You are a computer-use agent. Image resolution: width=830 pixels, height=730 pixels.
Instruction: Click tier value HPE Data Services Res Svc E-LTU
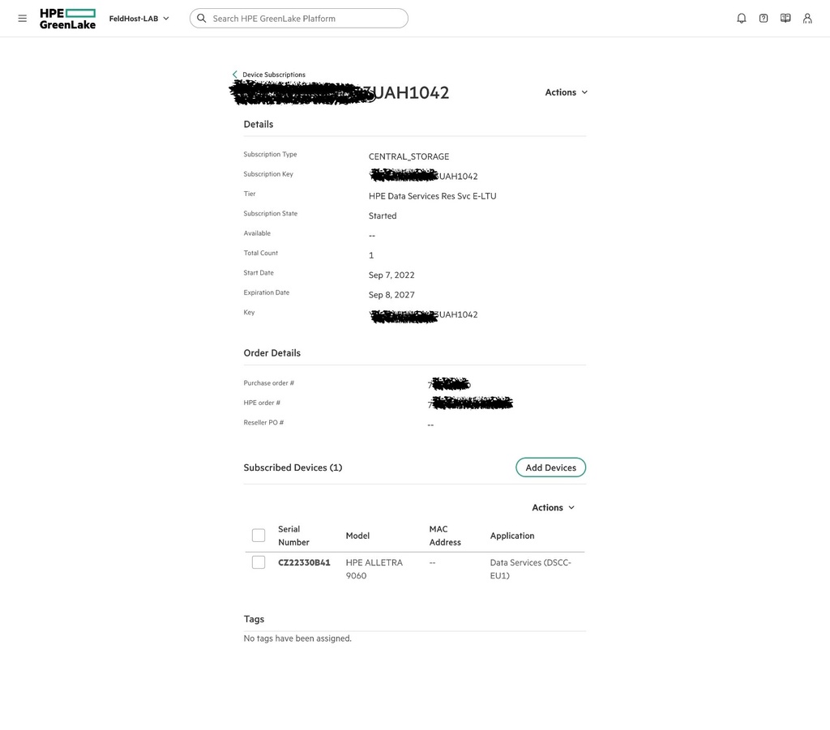pyautogui.click(x=433, y=196)
